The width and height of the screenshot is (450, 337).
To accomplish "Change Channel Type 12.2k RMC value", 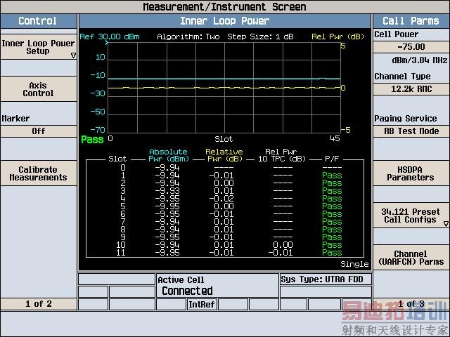I will (411, 89).
